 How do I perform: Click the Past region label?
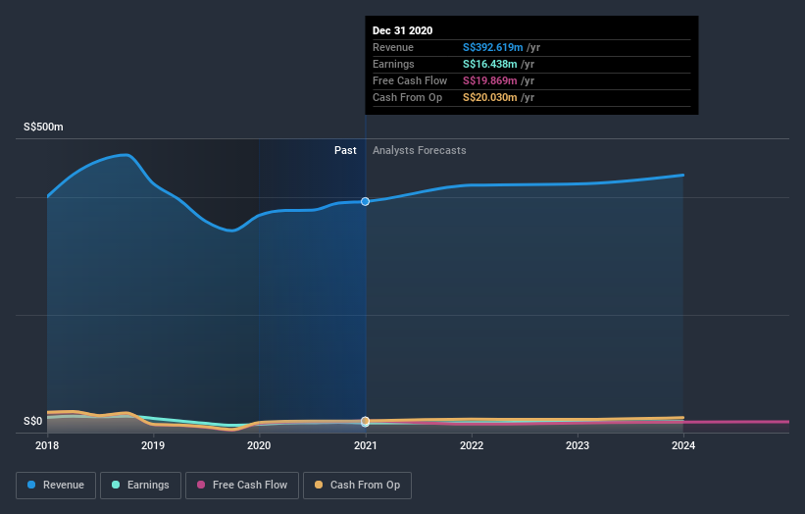coord(345,150)
